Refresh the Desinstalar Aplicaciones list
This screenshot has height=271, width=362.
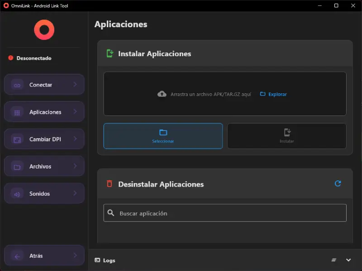click(338, 184)
